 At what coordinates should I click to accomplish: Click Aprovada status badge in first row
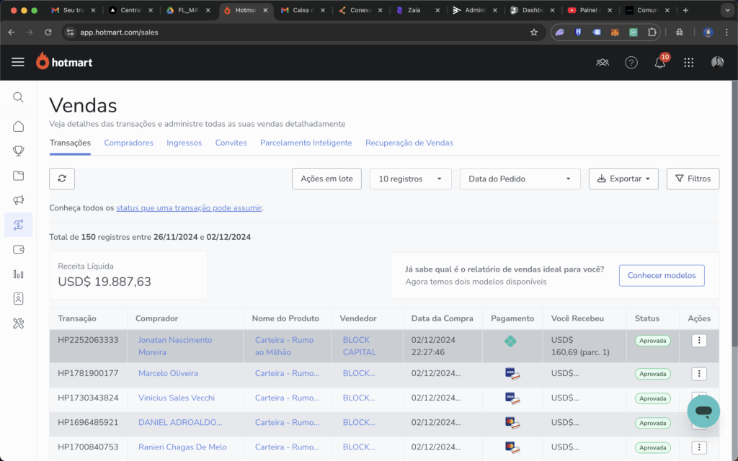tap(652, 341)
